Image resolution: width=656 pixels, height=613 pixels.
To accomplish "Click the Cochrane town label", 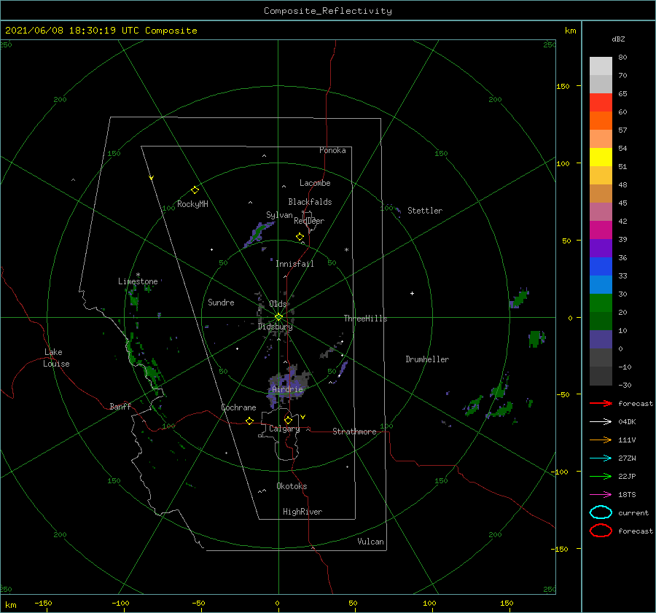I will tap(238, 407).
